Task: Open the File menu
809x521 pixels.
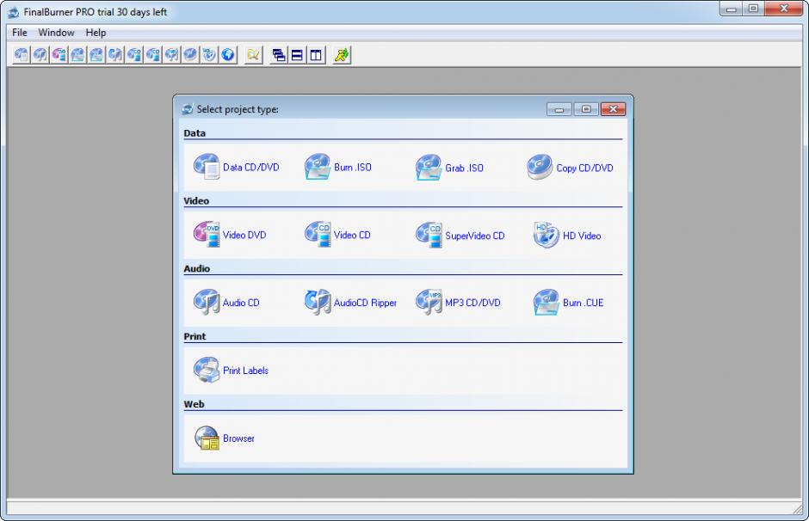Action: click(20, 33)
